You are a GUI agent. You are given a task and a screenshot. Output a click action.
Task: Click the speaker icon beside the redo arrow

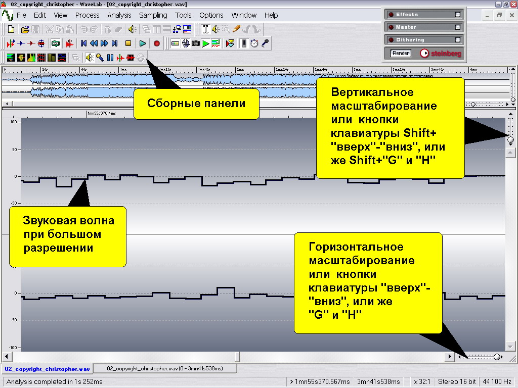pos(132,29)
